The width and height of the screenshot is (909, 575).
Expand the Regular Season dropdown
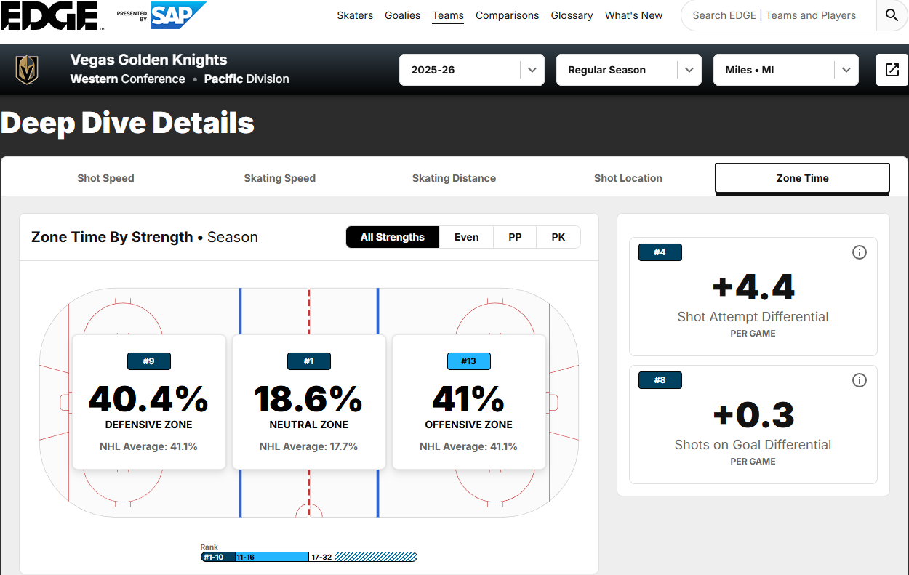[628, 70]
